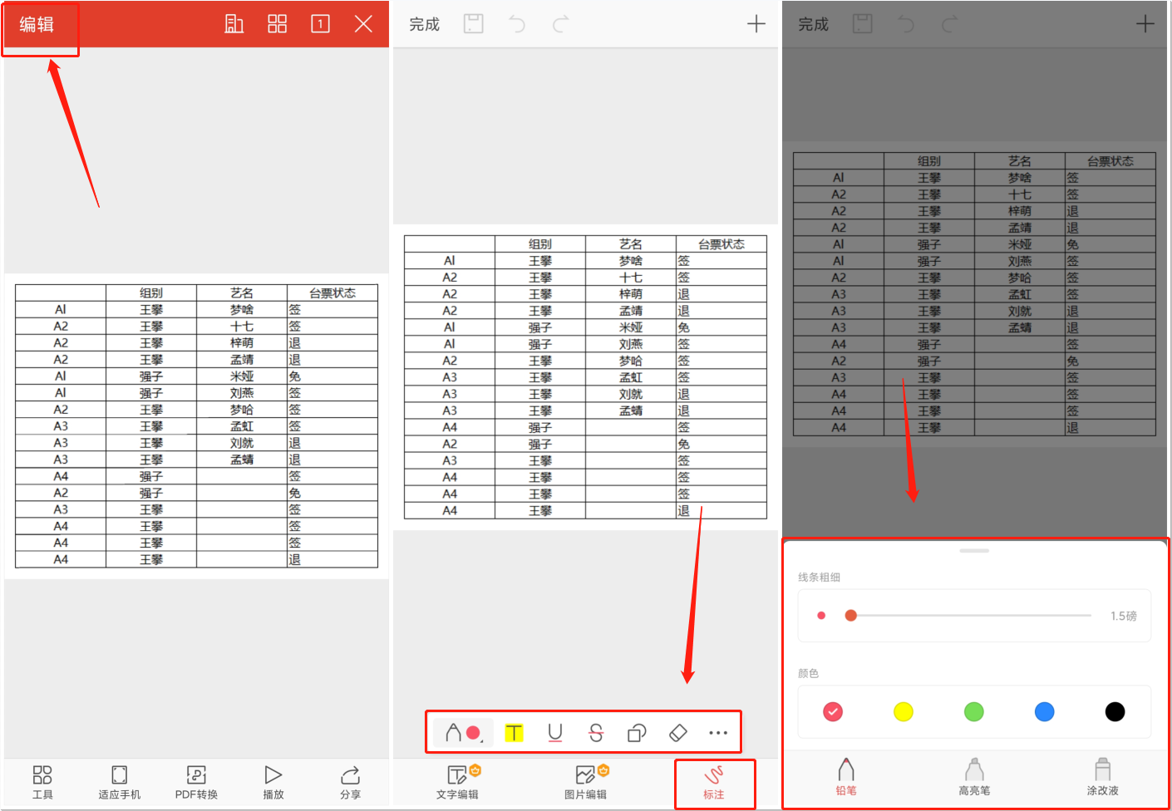Click the undo arrow in right screen
Viewport: 1172px width, 811px height.
click(906, 24)
